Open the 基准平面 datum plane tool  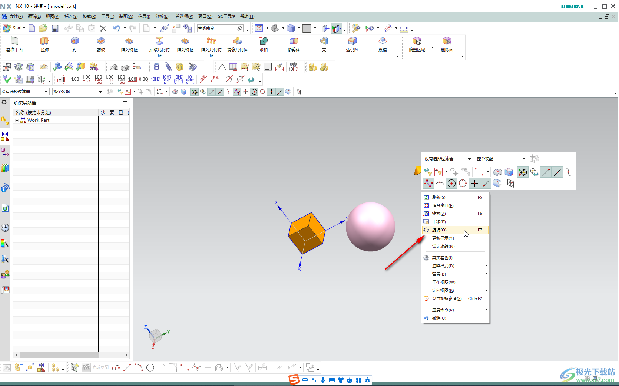(14, 41)
